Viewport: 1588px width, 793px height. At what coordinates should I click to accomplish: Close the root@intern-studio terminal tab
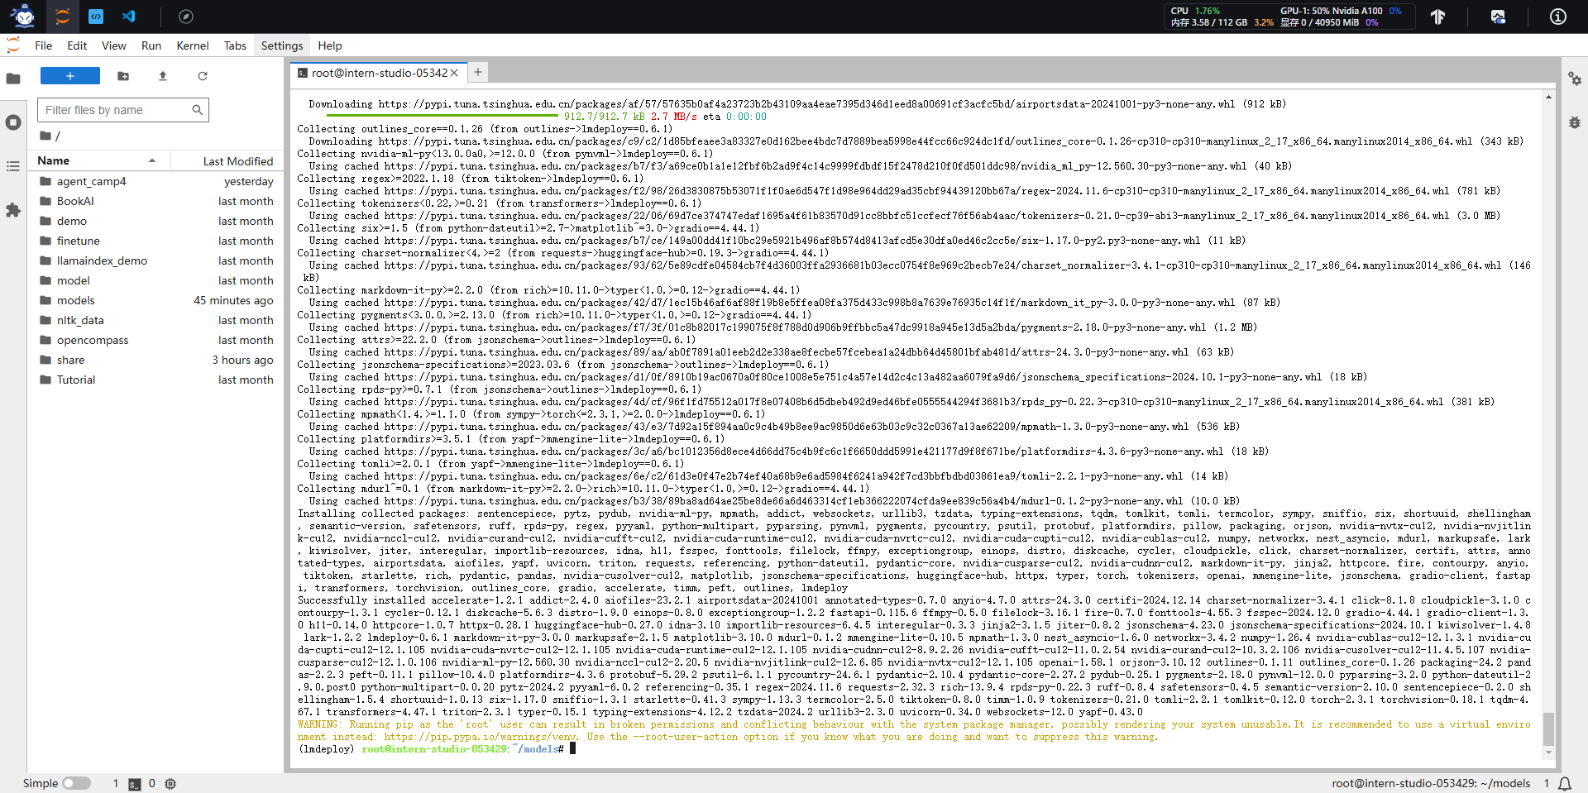point(454,73)
